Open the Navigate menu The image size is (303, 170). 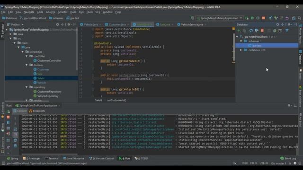click(29, 12)
